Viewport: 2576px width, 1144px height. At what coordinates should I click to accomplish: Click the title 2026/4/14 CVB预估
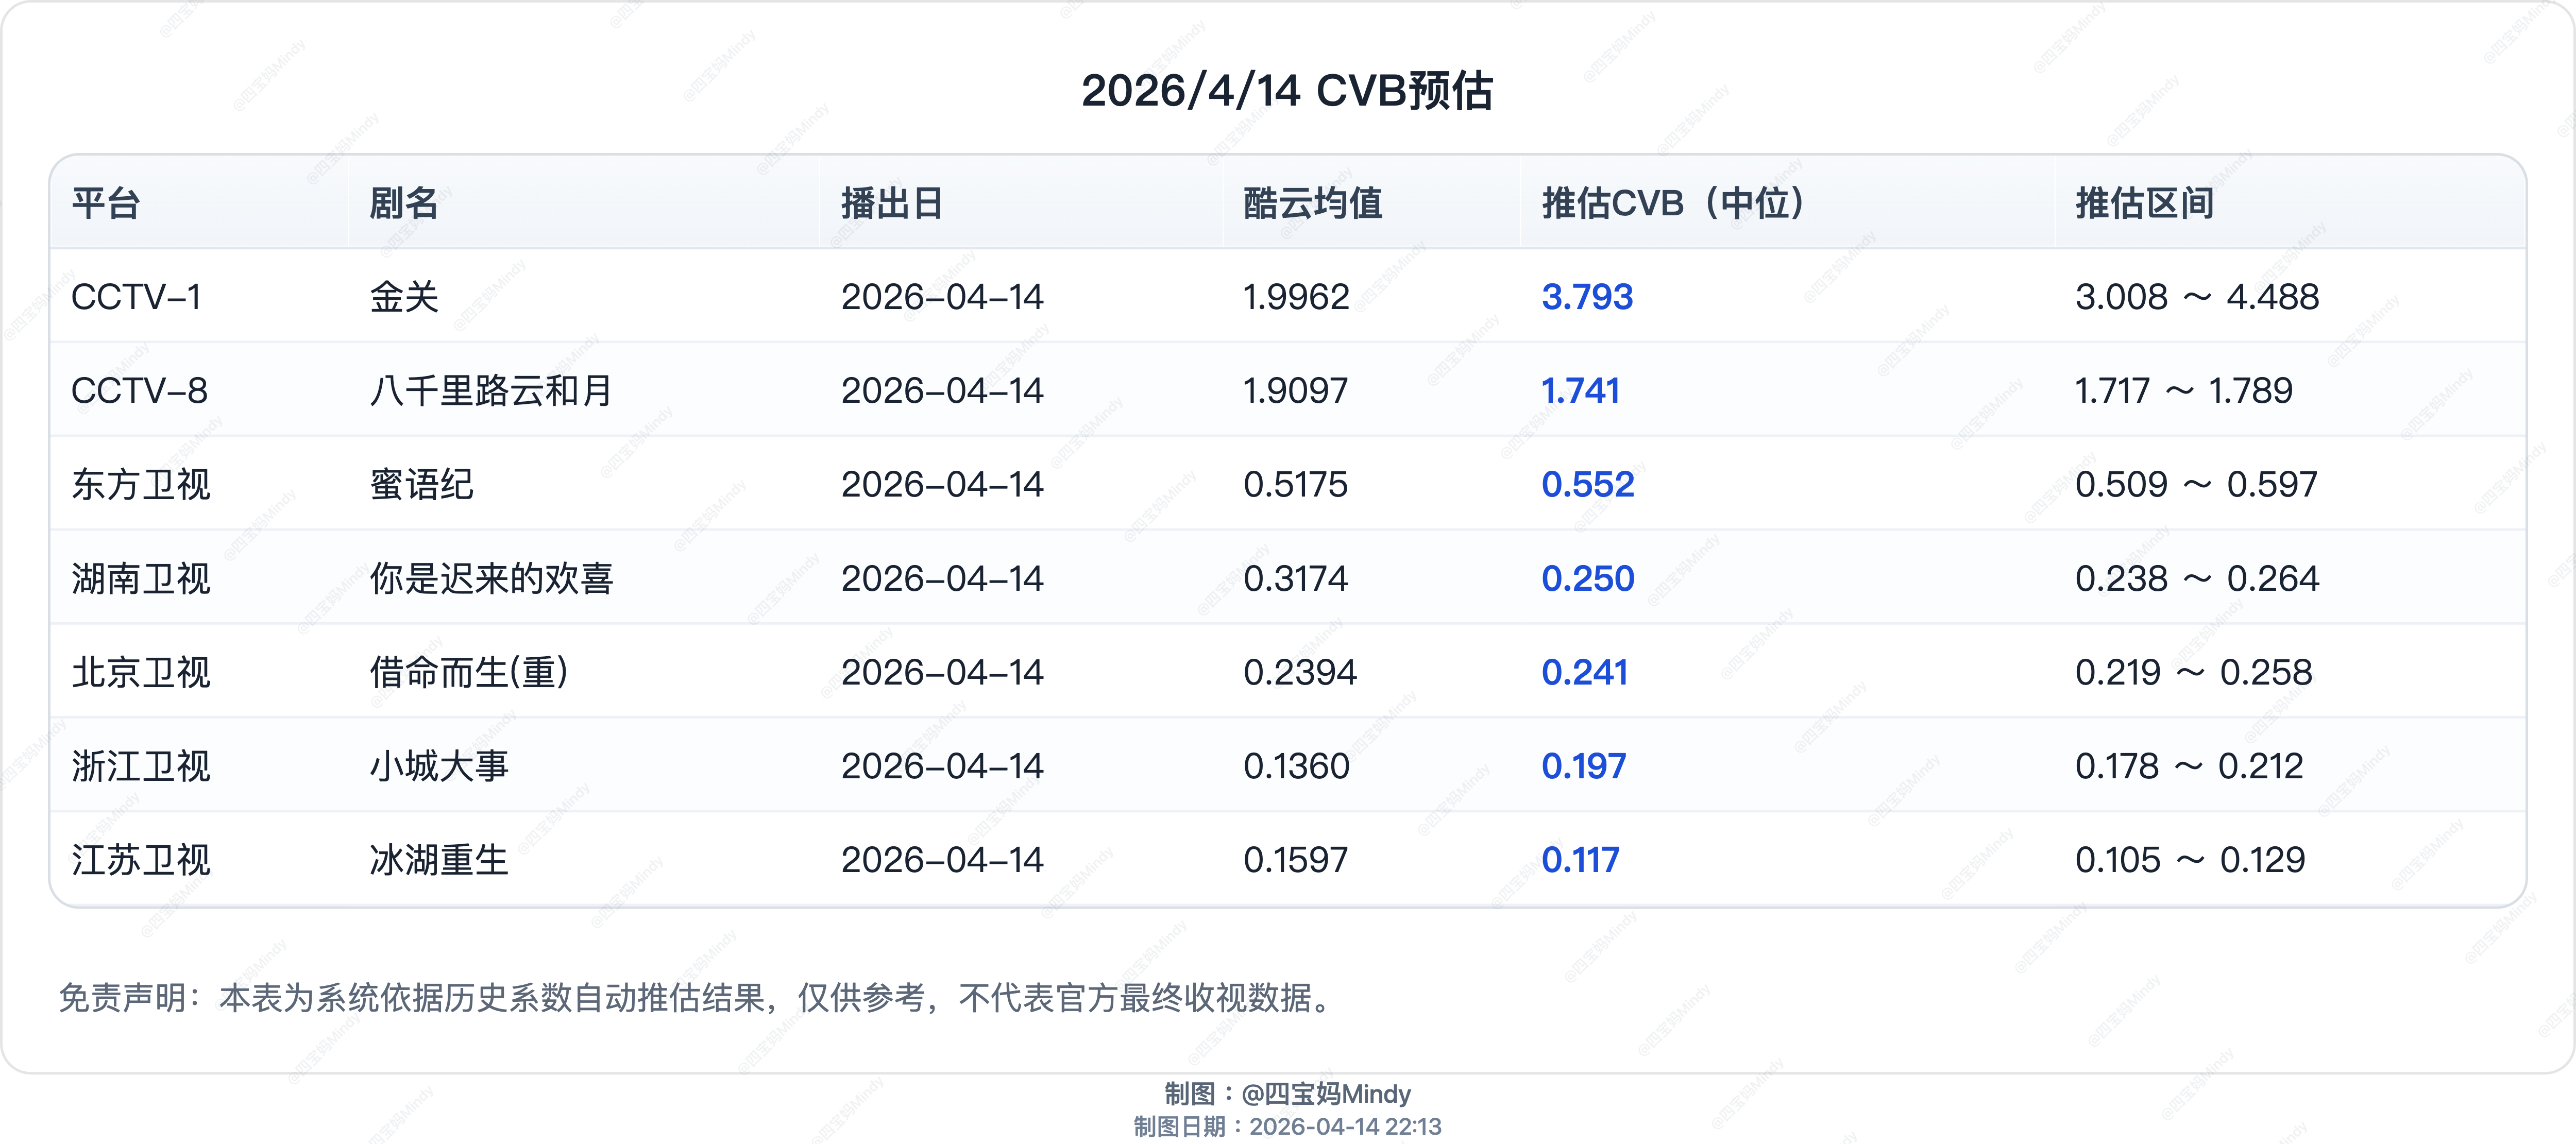click(1287, 91)
